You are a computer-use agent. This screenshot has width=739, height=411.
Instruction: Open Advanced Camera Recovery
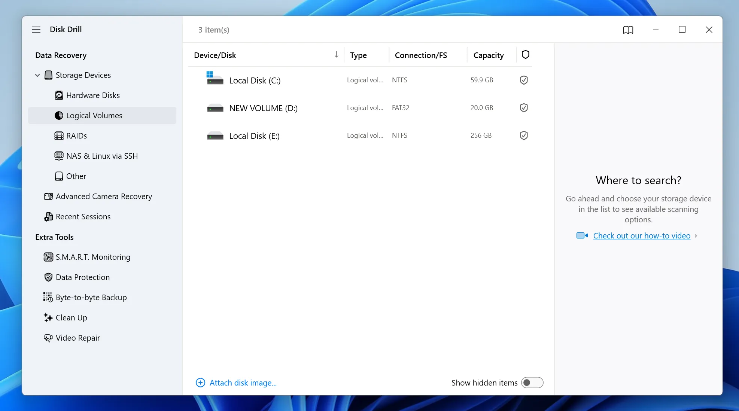tap(104, 197)
